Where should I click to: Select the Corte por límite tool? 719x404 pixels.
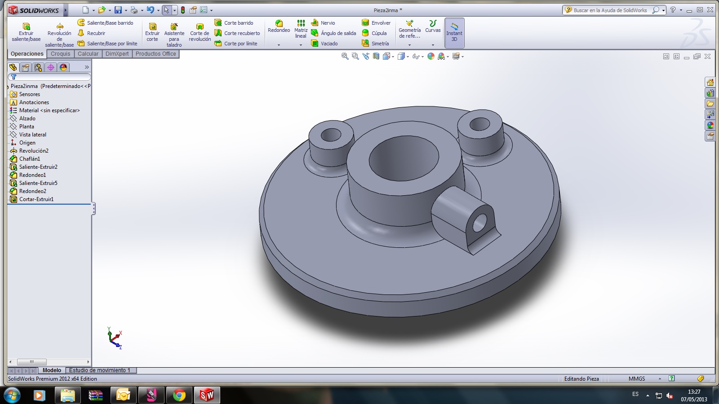[x=236, y=43]
